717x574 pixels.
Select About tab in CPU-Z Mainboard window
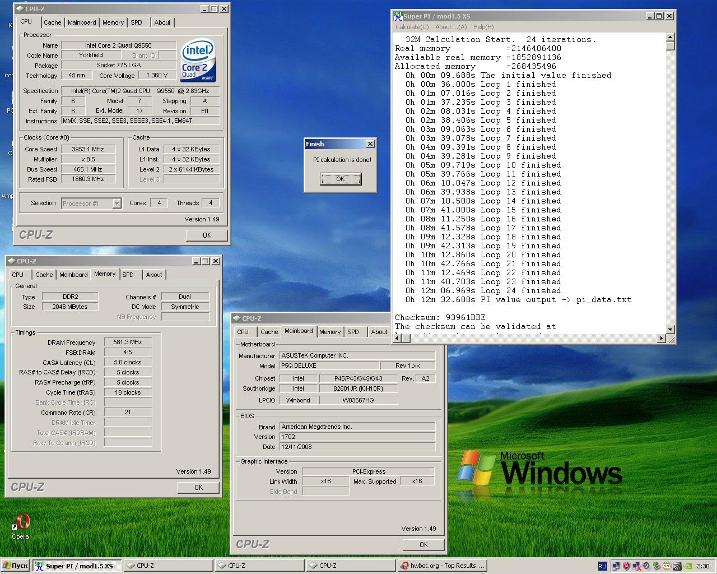[x=379, y=332]
